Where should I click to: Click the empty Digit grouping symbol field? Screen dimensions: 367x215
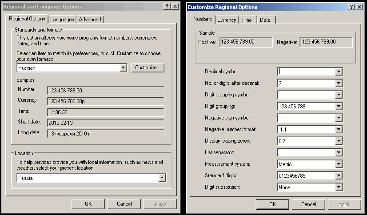tap(307, 95)
